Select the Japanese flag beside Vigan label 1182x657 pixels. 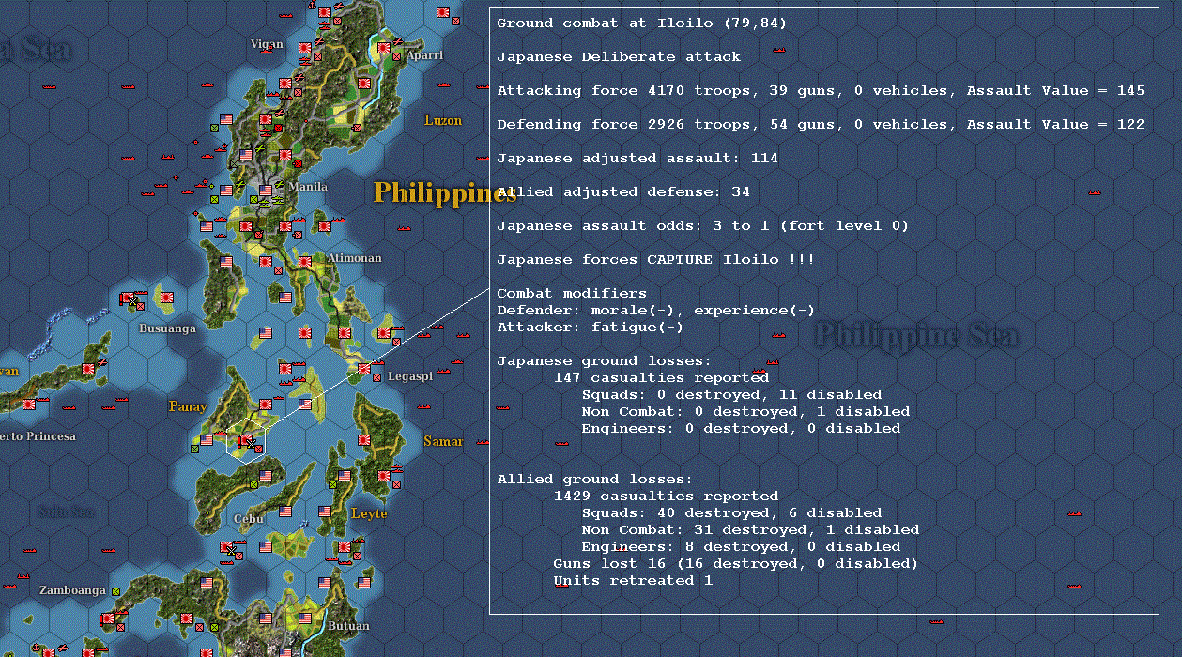(305, 48)
